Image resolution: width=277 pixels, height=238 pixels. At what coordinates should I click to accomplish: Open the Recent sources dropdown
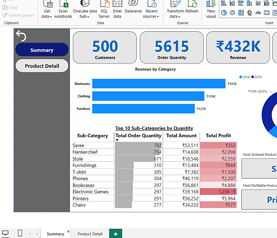coord(151,16)
